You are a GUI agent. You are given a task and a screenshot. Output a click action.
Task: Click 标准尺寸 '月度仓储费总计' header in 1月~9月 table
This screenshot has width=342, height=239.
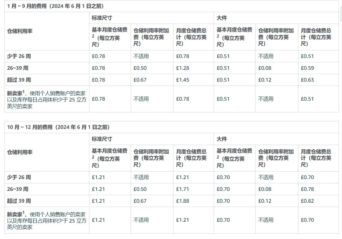tap(191, 37)
